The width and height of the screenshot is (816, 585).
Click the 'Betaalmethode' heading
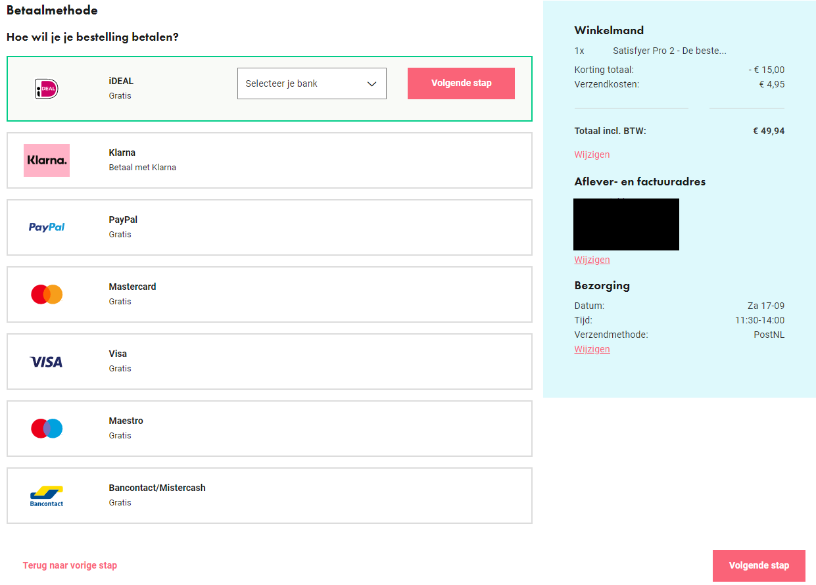(x=52, y=11)
